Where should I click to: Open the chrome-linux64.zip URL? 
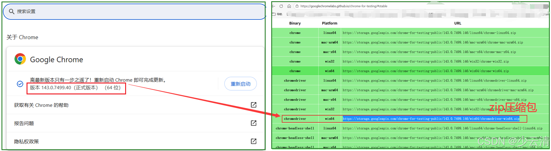429,33
